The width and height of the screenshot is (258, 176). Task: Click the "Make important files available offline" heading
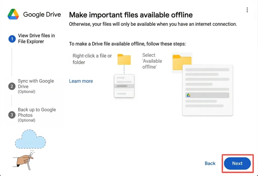131,15
